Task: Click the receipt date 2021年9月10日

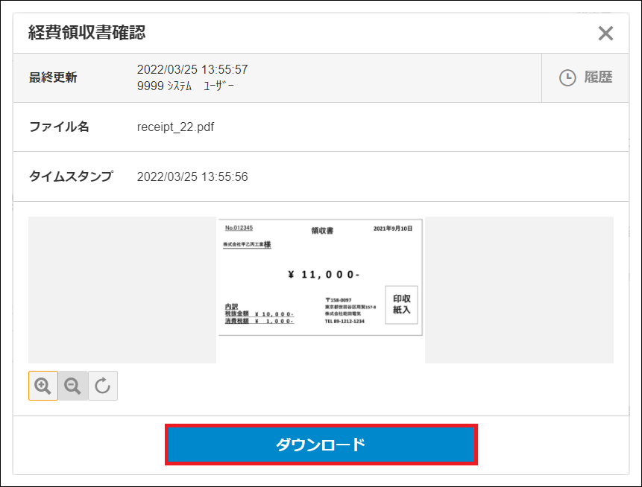Action: coord(392,229)
